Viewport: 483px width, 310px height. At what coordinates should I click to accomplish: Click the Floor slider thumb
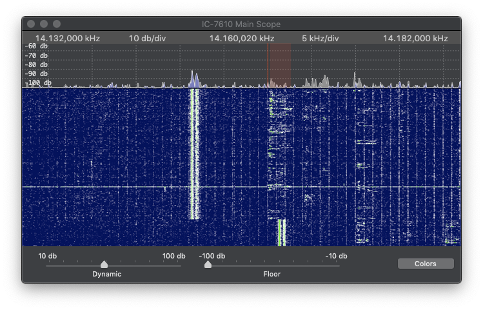coord(208,264)
